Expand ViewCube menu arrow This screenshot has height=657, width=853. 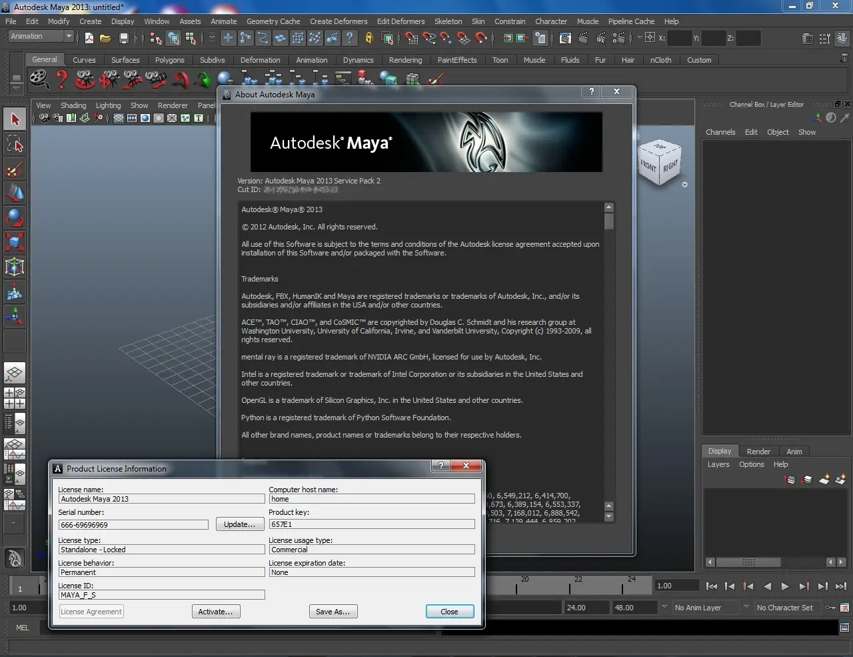684,185
